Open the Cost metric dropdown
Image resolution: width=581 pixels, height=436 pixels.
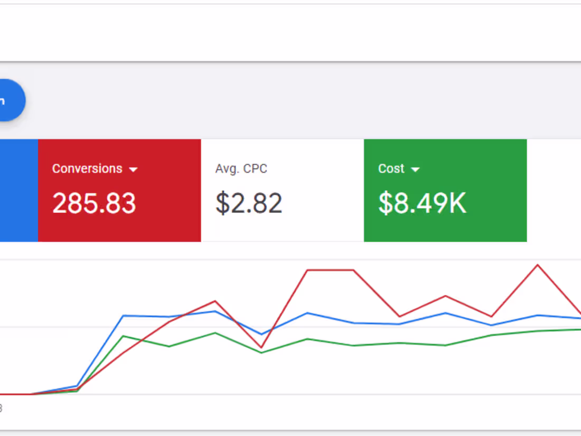(x=415, y=169)
